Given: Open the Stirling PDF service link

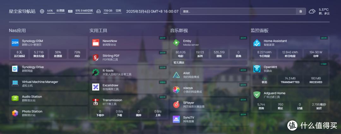Looking at the screenshot, I should click(x=111, y=56).
